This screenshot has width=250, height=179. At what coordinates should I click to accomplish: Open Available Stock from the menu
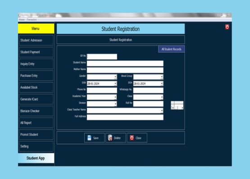(x=36, y=87)
